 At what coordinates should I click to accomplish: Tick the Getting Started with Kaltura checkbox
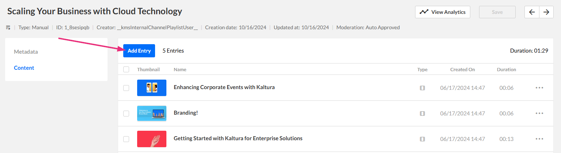tap(126, 139)
